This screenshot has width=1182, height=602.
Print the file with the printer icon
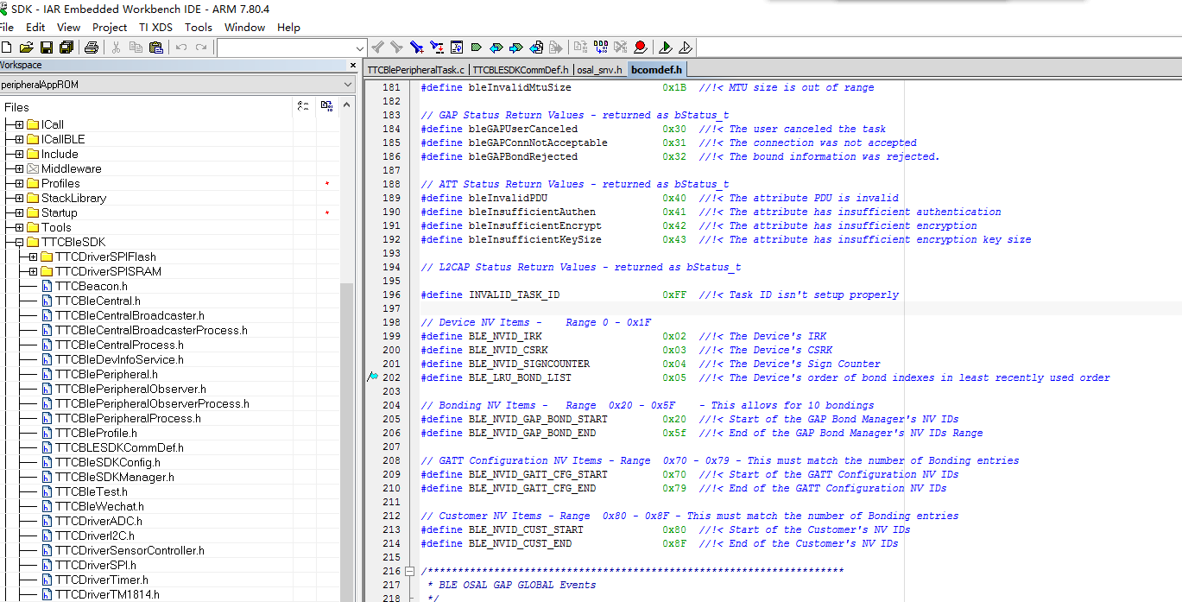point(91,48)
